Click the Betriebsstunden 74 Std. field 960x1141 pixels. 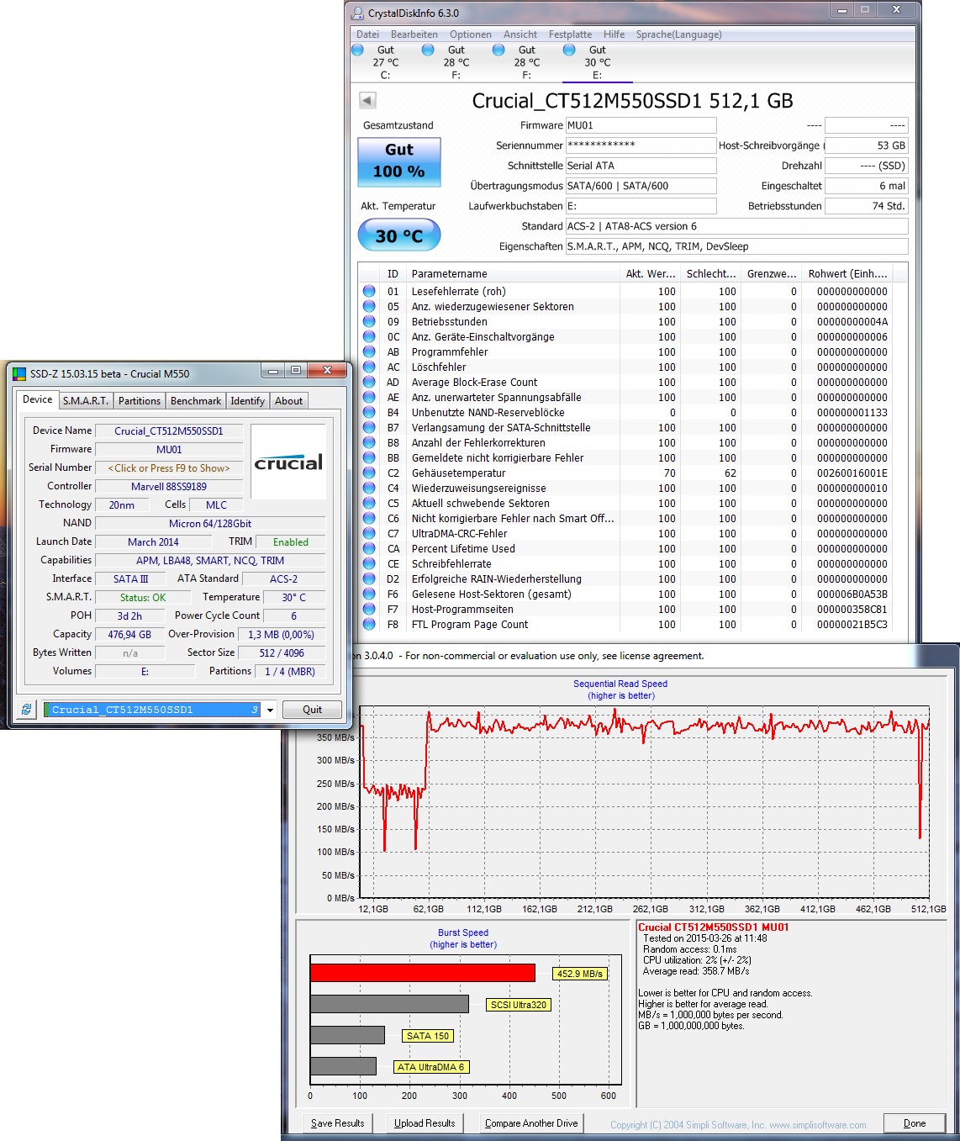(x=867, y=206)
